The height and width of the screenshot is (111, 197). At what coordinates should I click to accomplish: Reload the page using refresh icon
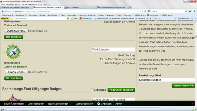(143, 11)
